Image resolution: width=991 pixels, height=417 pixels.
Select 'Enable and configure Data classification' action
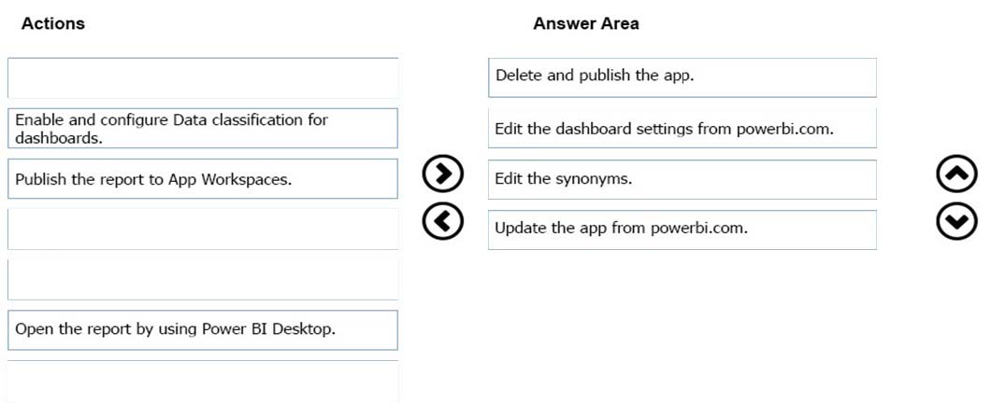tap(203, 128)
